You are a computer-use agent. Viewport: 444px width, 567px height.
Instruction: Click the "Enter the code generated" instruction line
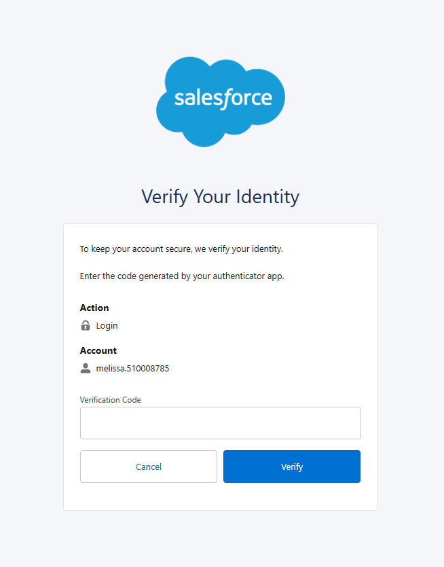[181, 276]
